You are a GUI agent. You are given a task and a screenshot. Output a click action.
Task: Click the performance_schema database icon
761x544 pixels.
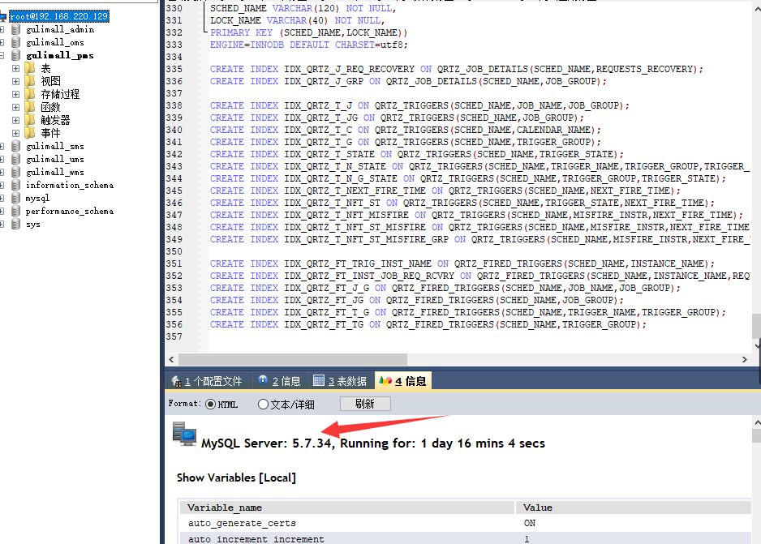point(16,212)
